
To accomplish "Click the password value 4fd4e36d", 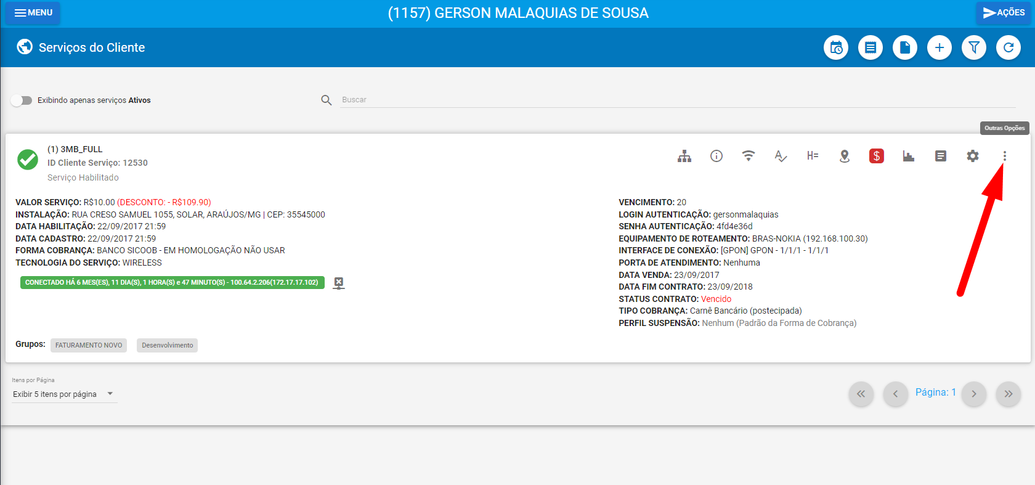I will click(734, 226).
